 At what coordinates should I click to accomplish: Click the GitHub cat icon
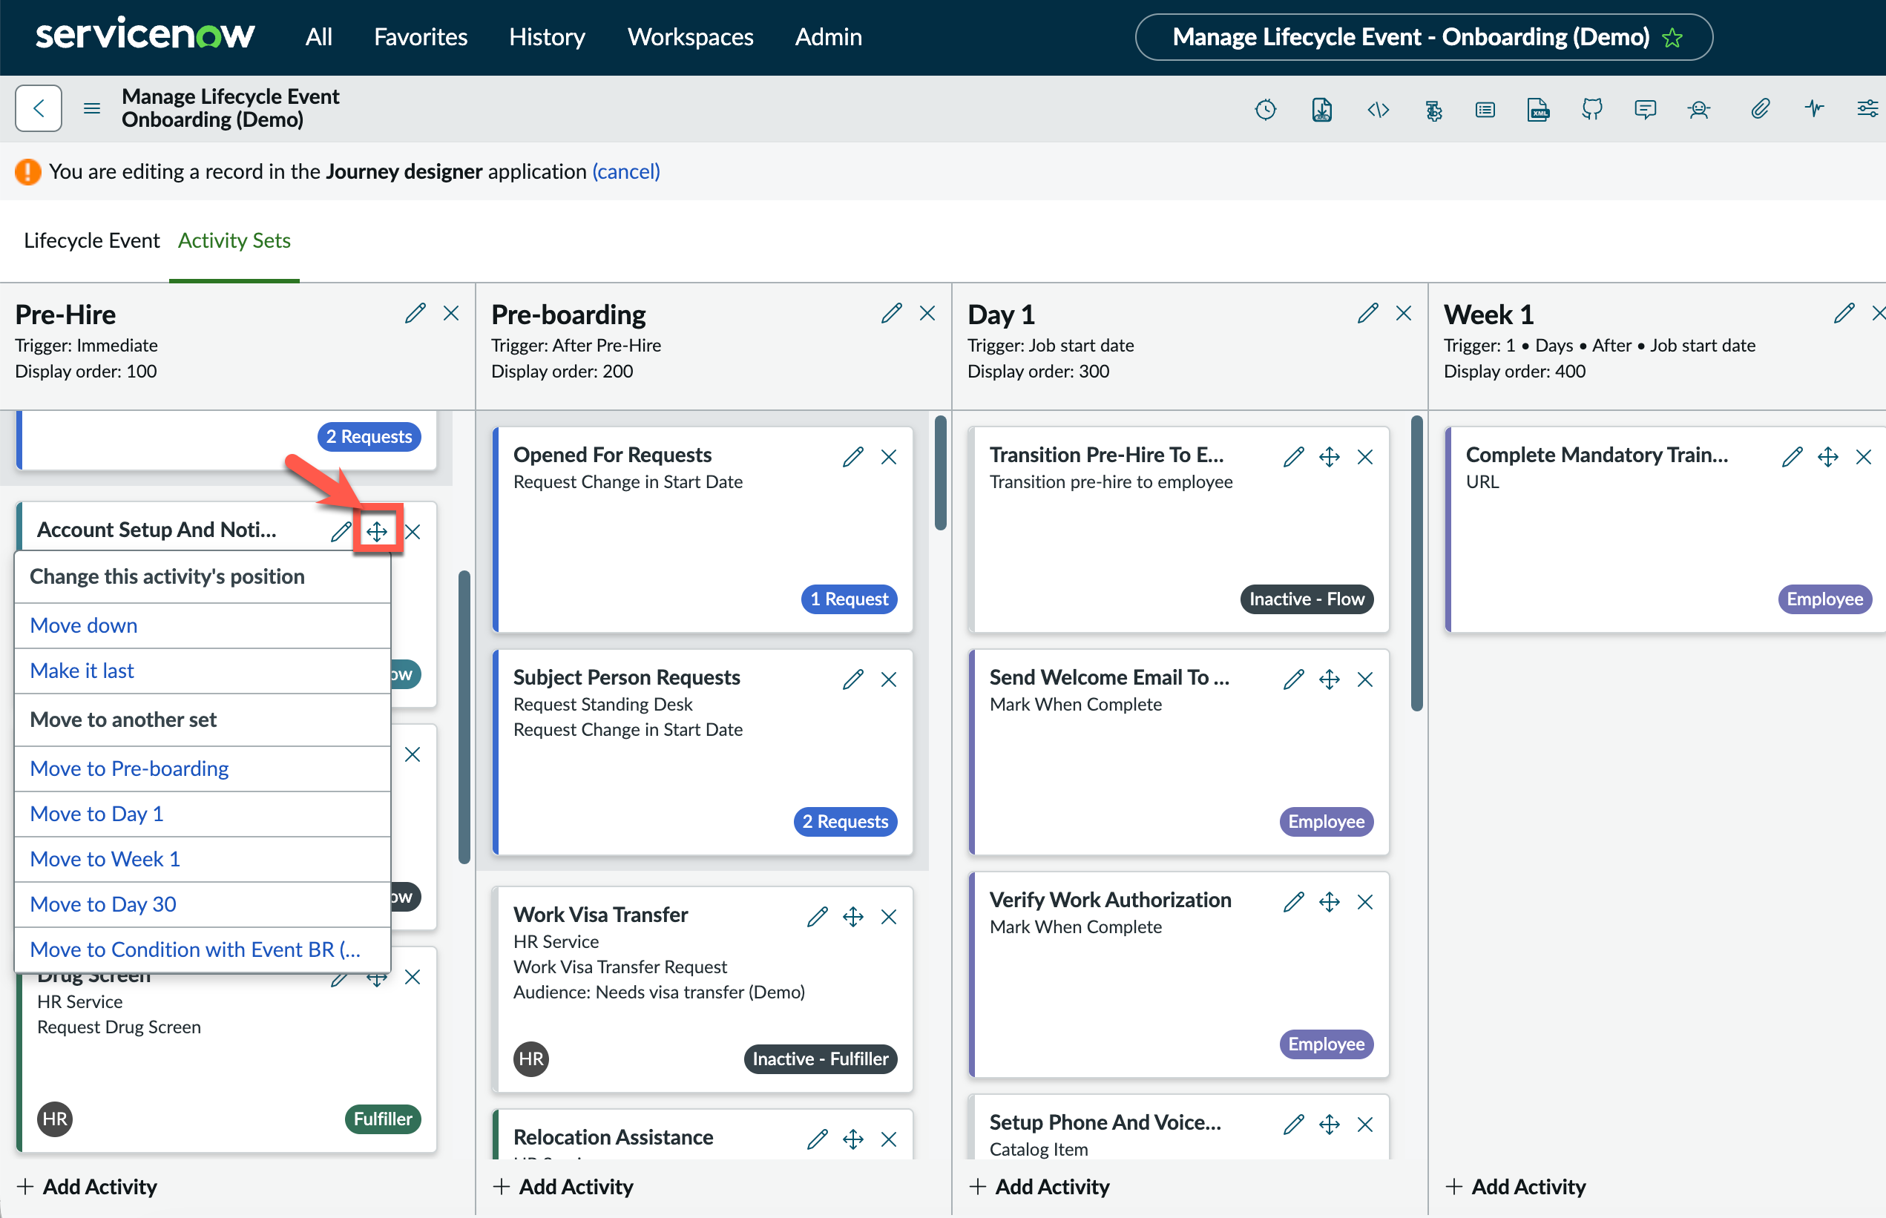click(1591, 109)
